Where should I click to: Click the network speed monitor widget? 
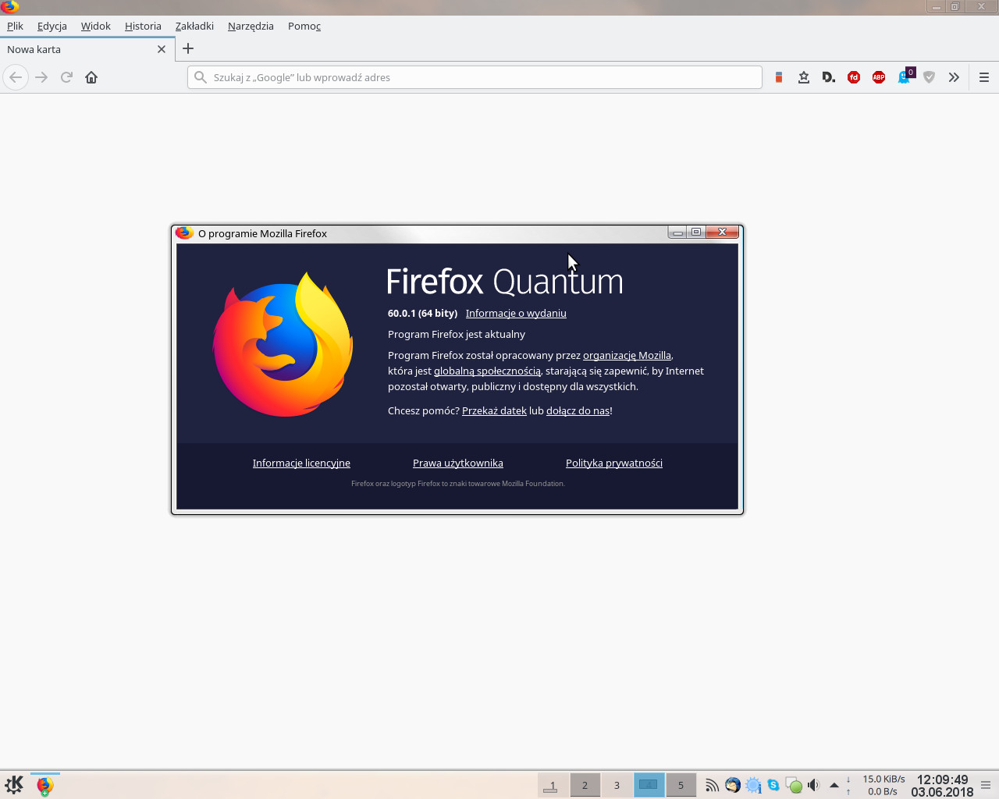[875, 785]
